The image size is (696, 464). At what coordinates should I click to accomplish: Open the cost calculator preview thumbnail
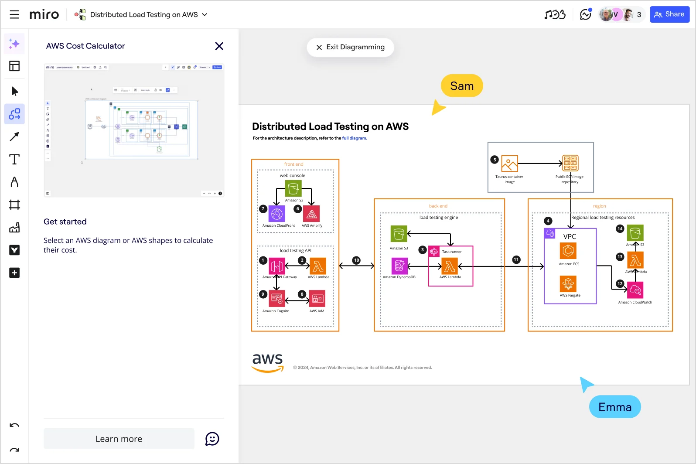[134, 130]
